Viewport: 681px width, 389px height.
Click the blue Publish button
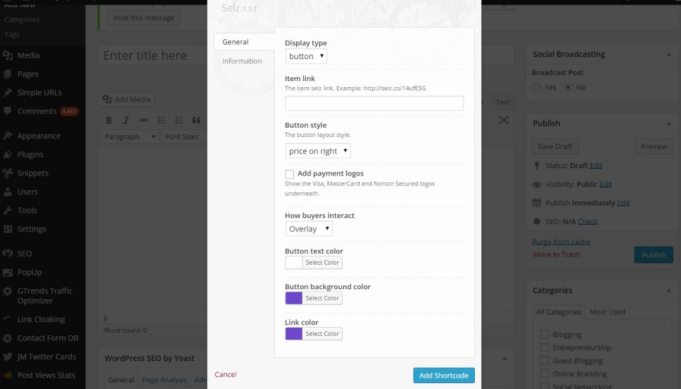[654, 255]
